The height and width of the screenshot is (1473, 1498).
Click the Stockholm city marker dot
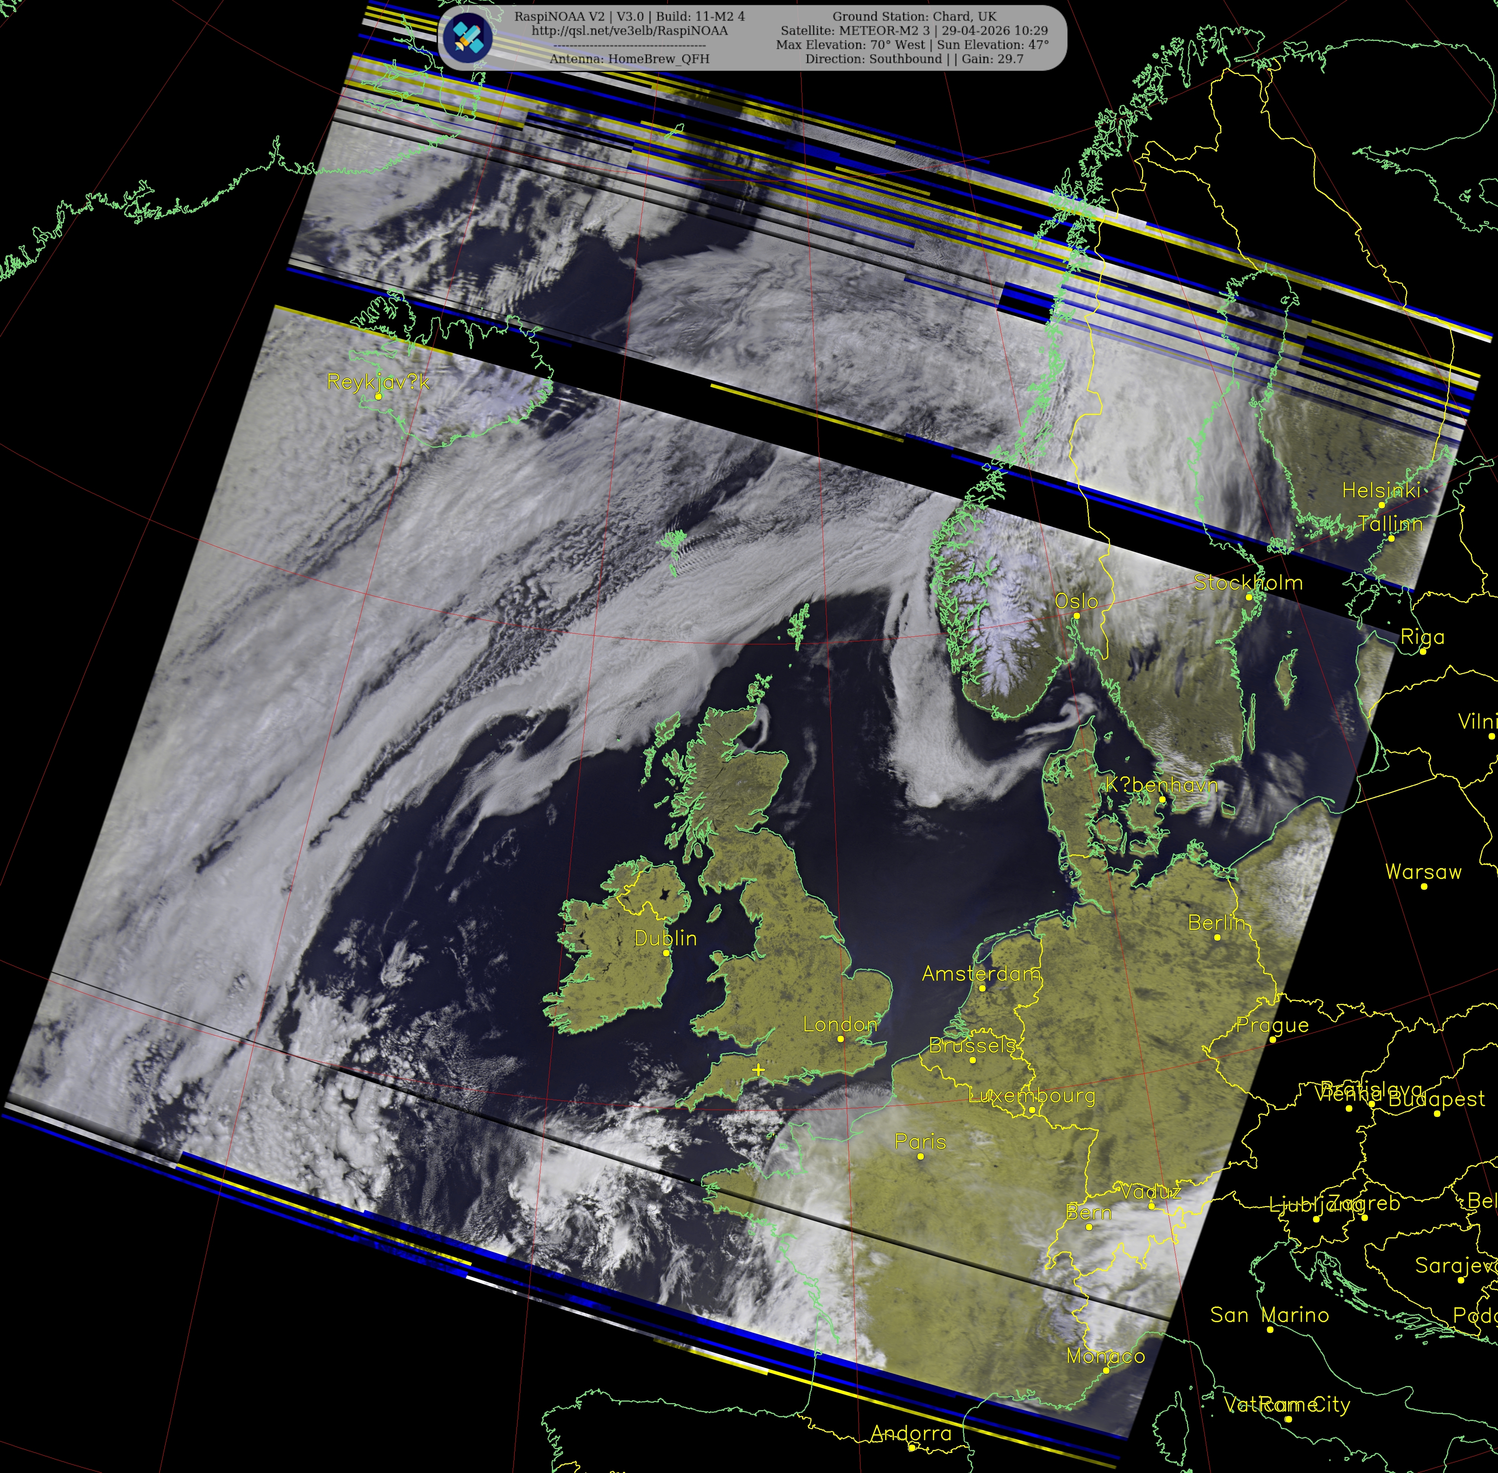click(1249, 597)
